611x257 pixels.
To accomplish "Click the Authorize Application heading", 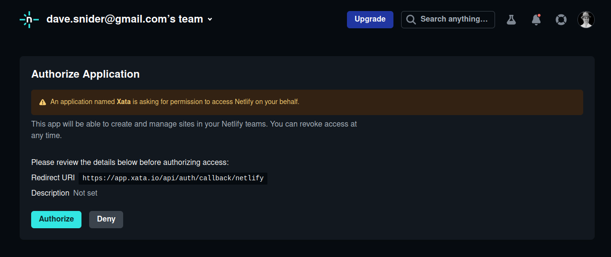I will tap(85, 74).
